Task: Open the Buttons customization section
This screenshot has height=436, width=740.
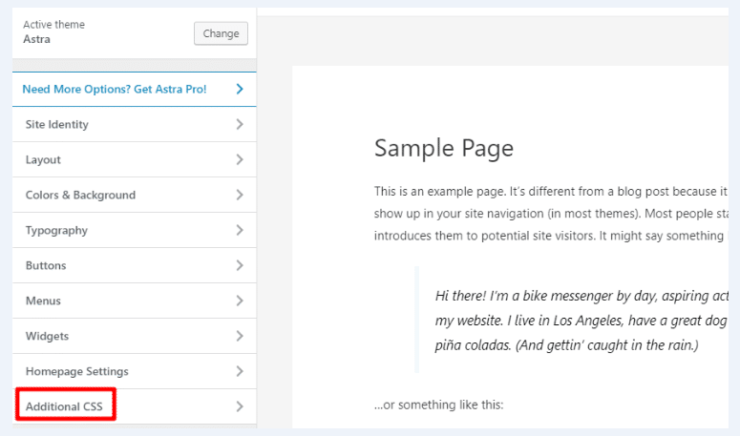Action: pyautogui.click(x=46, y=265)
